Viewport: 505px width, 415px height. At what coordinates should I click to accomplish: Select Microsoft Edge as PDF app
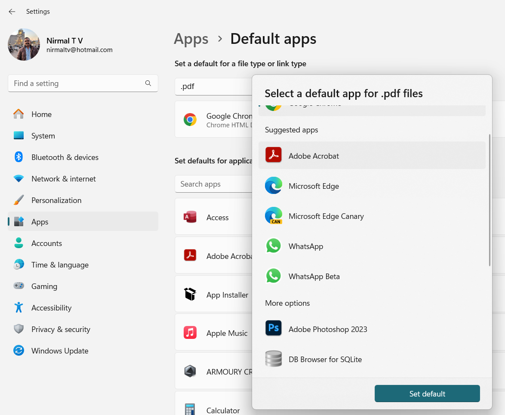(x=372, y=186)
